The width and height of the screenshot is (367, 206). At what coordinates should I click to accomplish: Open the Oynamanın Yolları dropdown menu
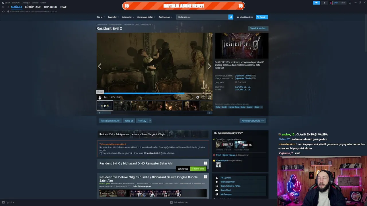point(146,17)
